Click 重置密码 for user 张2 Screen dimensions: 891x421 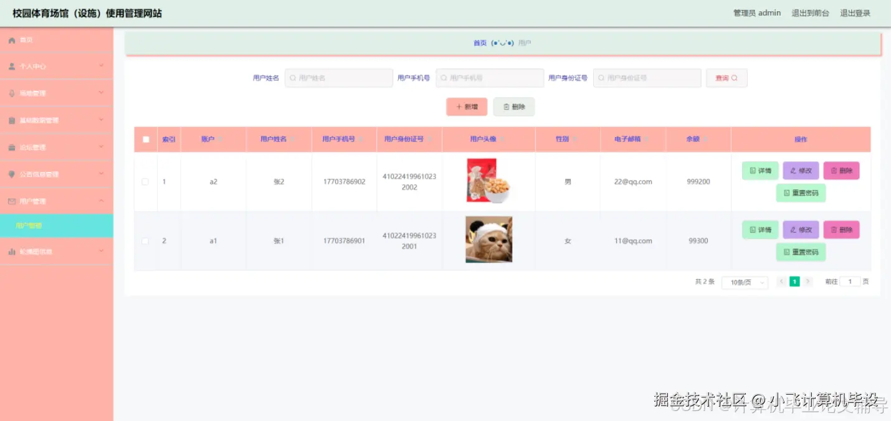coord(801,193)
